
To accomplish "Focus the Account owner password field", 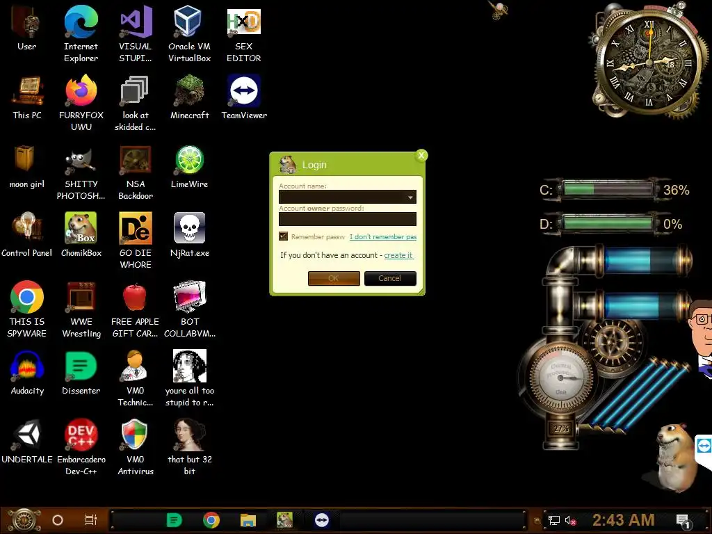I will (348, 219).
